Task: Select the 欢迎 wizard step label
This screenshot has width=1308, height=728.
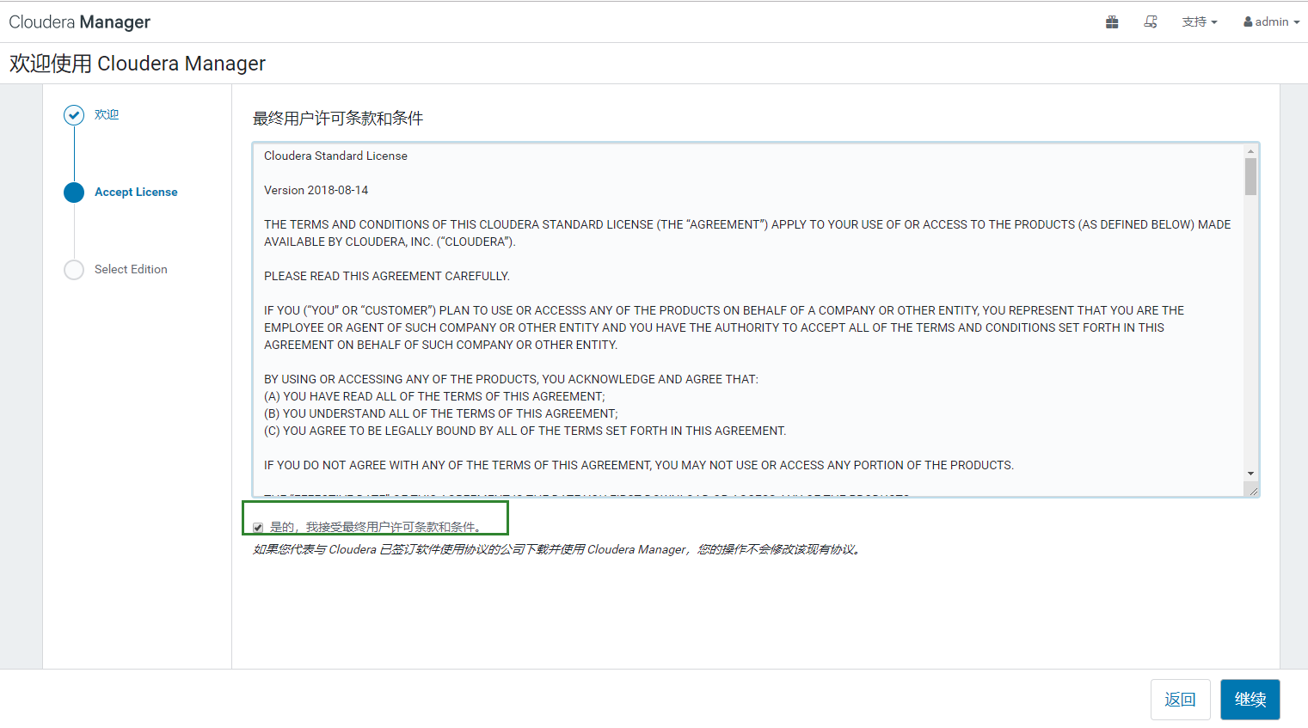Action: click(107, 114)
